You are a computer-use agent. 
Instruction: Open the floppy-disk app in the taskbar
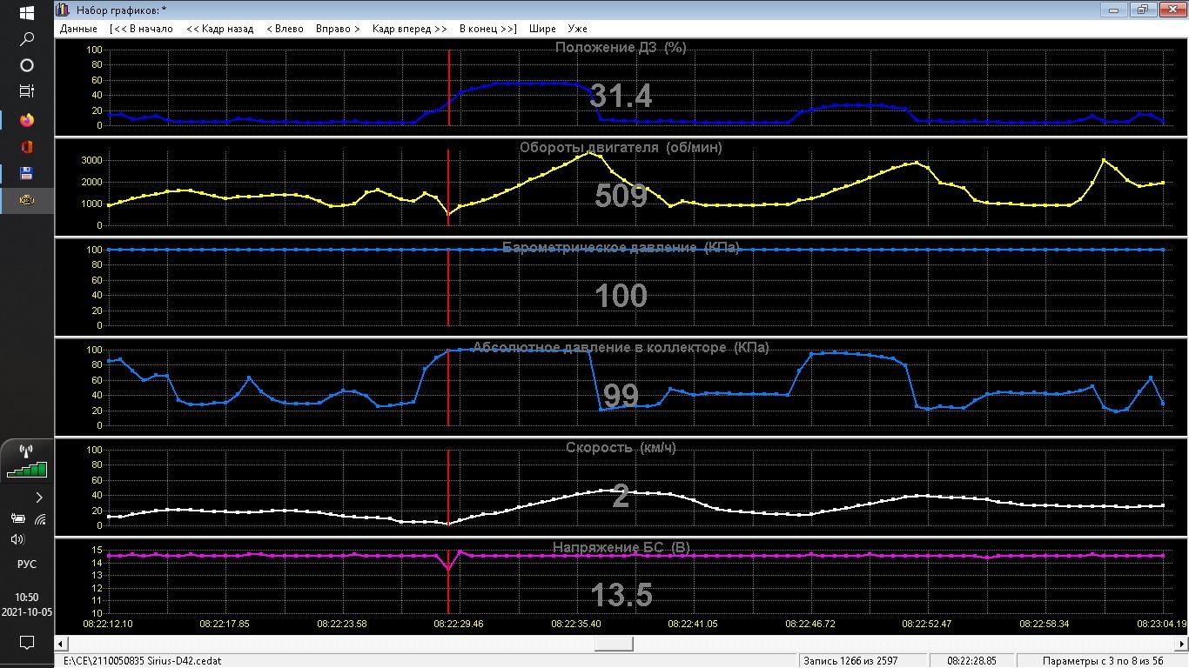coord(27,173)
